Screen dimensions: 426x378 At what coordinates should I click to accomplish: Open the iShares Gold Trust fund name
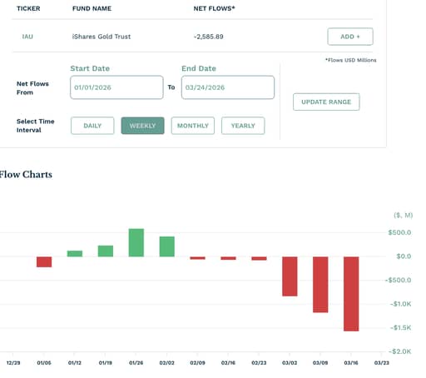pos(102,37)
